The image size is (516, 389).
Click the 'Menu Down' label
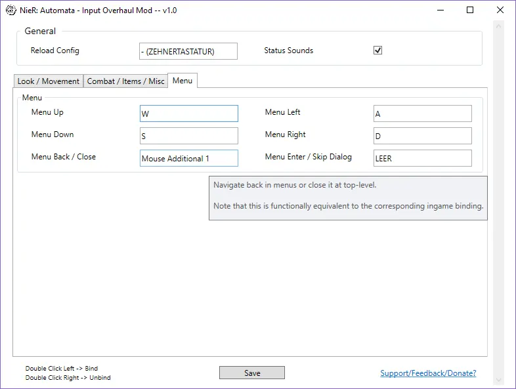[x=53, y=134]
